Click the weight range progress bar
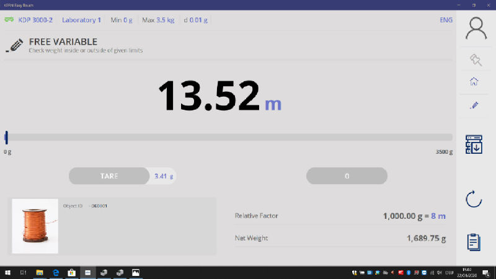 228,137
